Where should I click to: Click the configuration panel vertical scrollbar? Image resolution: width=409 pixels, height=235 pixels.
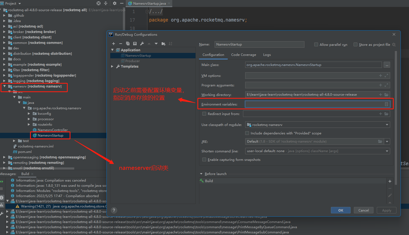[396, 117]
